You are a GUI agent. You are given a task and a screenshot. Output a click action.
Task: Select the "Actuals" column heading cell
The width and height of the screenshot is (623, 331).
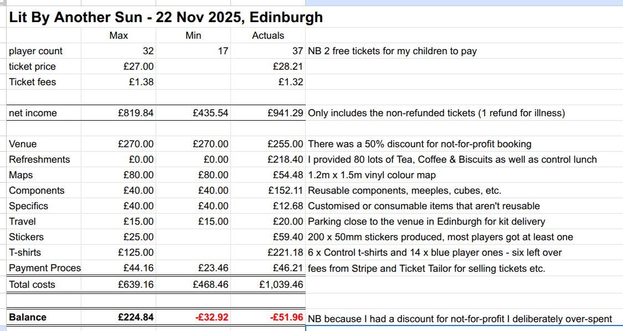(x=268, y=35)
